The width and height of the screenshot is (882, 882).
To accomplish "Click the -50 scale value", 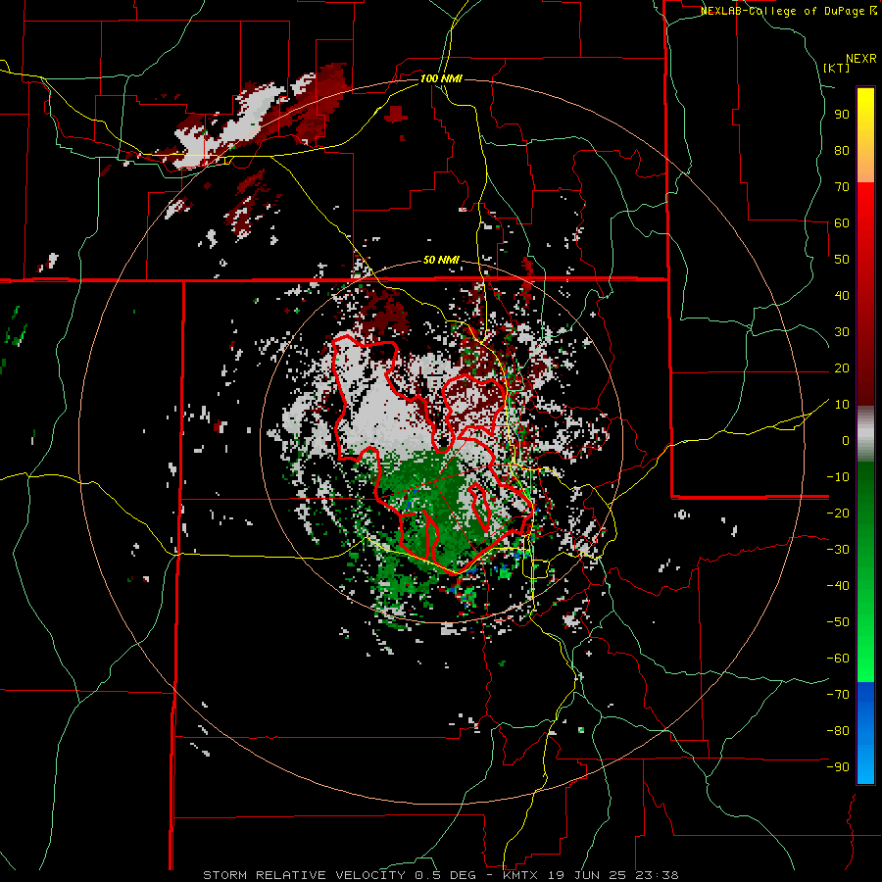I will tap(838, 622).
